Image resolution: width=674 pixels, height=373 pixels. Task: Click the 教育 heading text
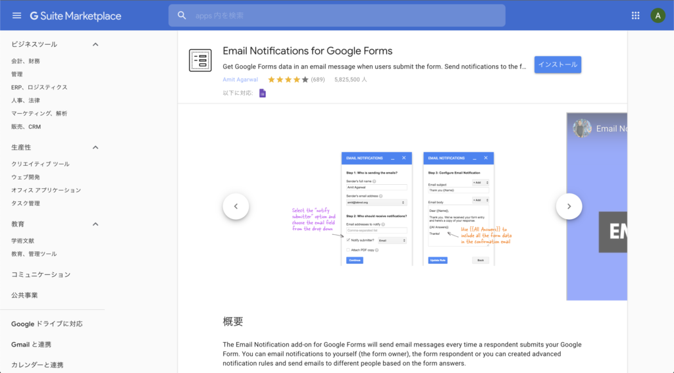(18, 224)
